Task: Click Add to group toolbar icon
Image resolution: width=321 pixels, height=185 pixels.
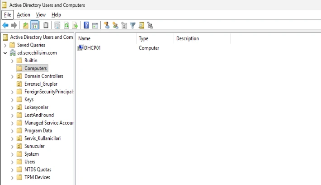Action: tap(150, 25)
